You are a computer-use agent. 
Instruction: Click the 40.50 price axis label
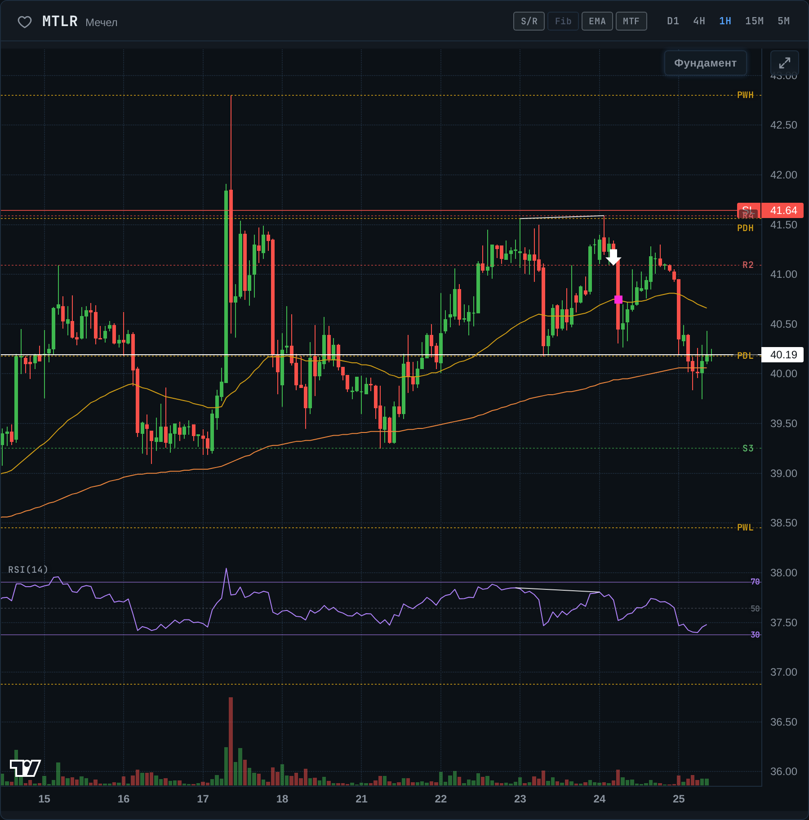[783, 324]
